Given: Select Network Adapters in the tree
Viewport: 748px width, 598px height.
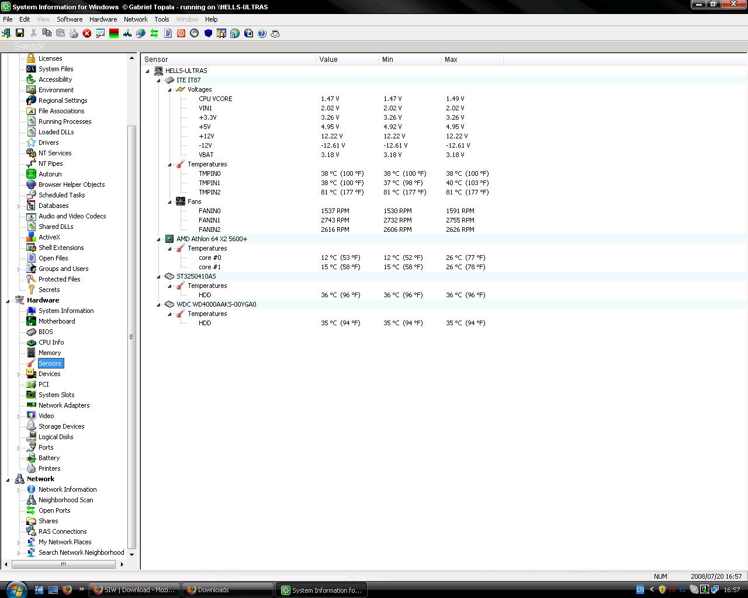Looking at the screenshot, I should [64, 405].
